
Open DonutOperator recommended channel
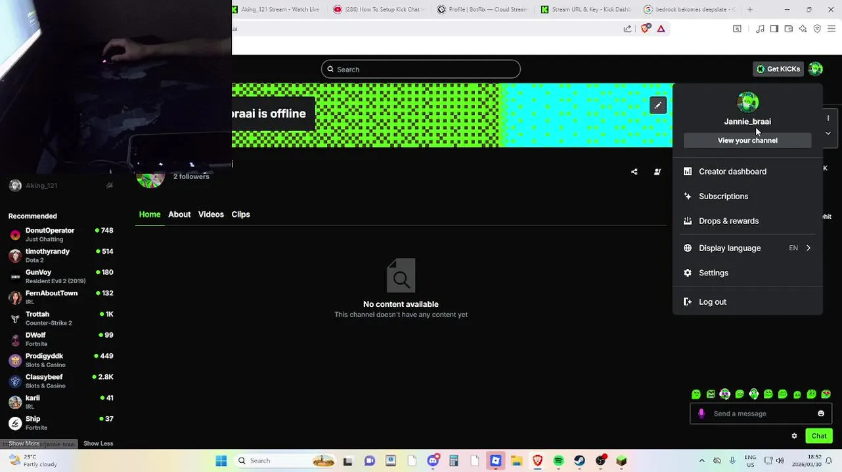[60, 235]
